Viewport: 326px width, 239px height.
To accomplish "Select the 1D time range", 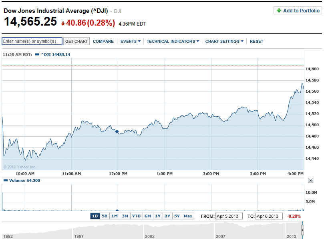I will 95,216.
